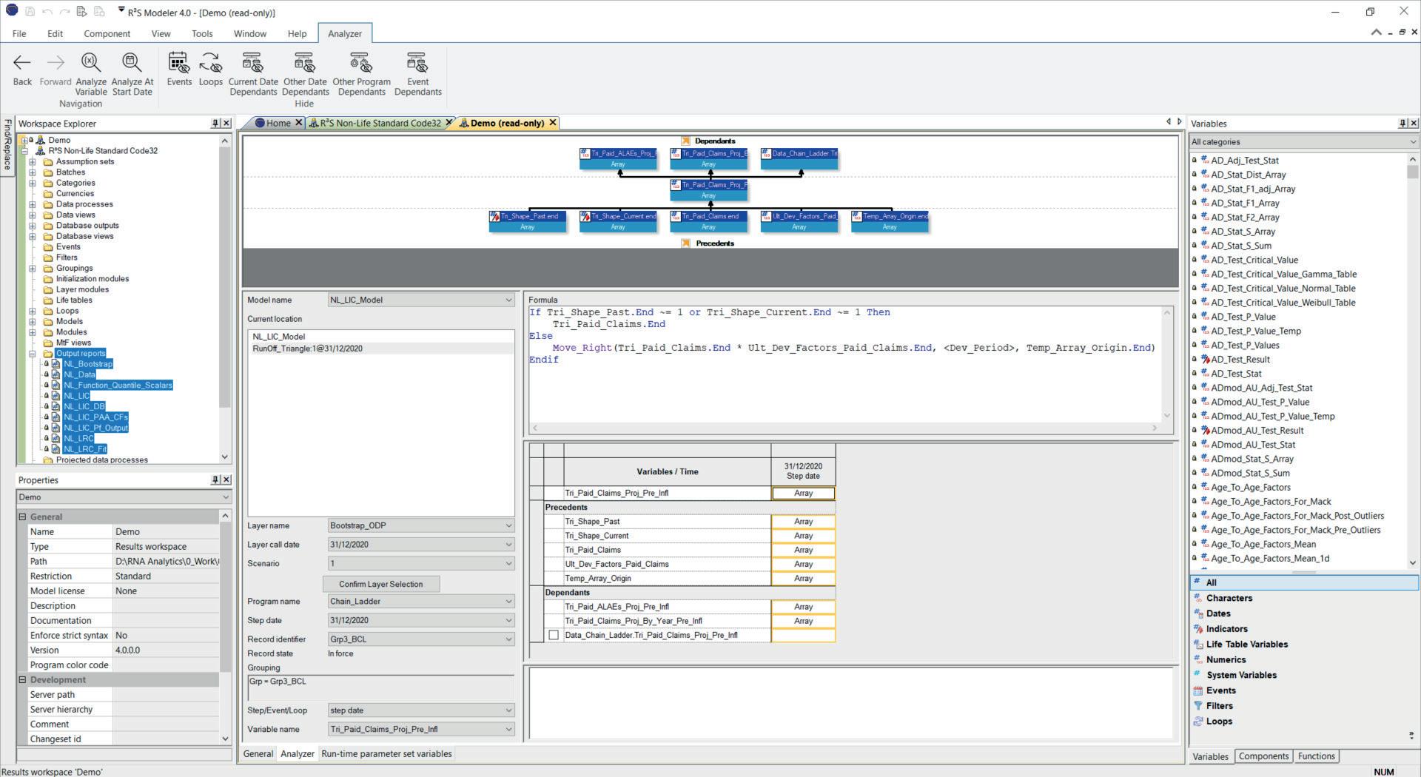Screen dimensions: 1421x777
Task: Expand the Assumption sets folder
Action: 33,161
